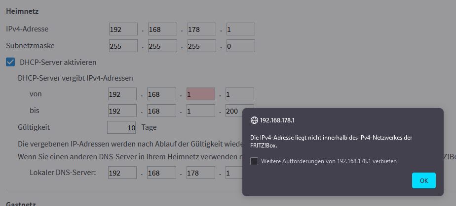Screen dimensions: 456x206
Task: Focus the Gültigkeit days field showing 10
Action: click(x=121, y=127)
